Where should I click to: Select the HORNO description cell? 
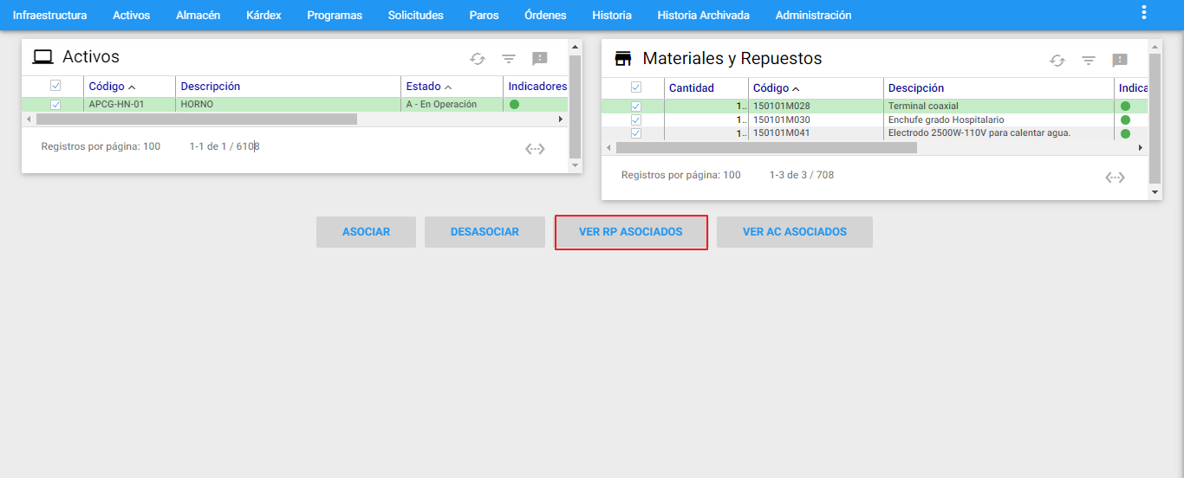[289, 105]
